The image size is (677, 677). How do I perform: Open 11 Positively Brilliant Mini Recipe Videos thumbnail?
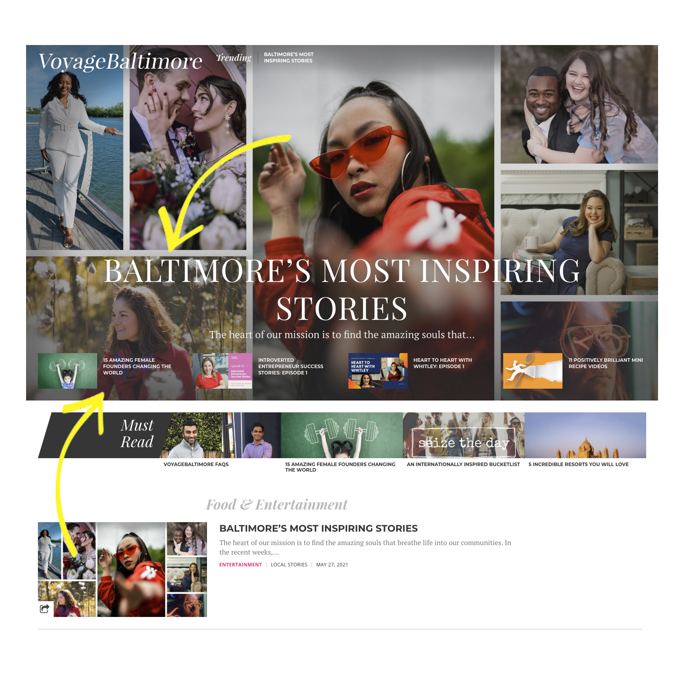coord(533,371)
